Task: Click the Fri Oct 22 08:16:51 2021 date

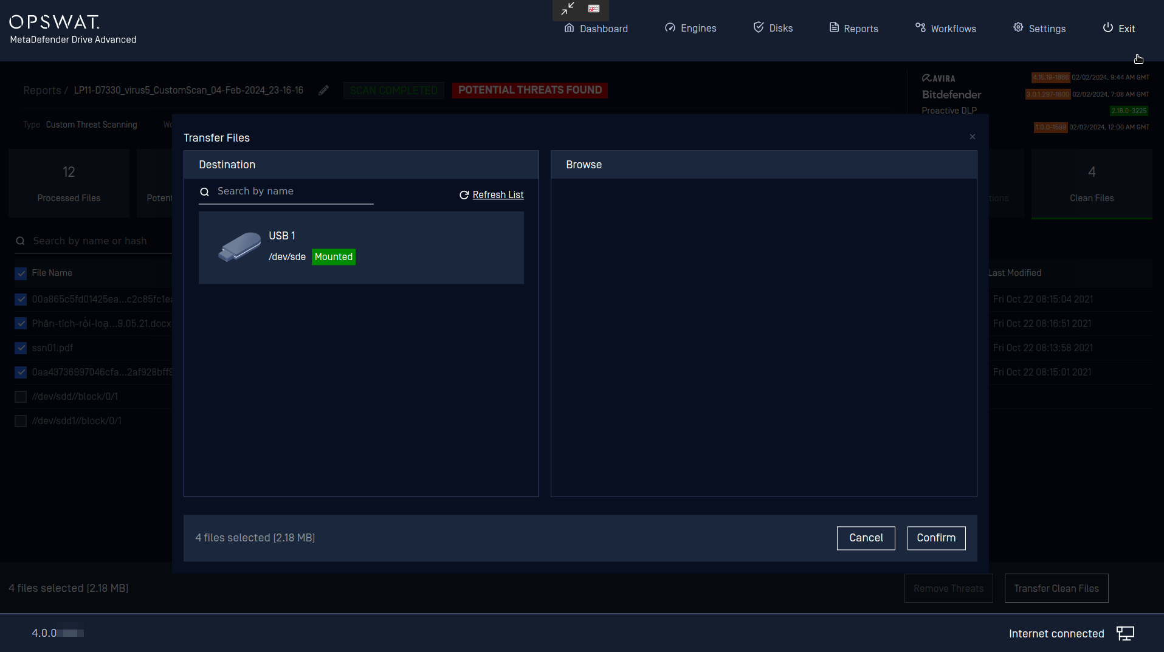Action: 1042,324
